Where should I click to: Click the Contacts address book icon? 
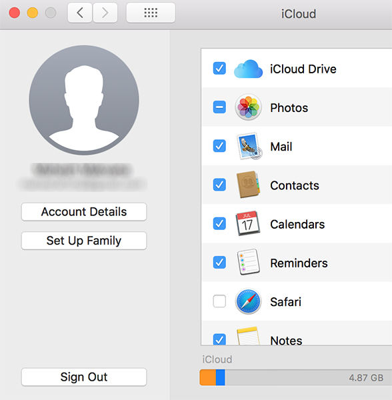pos(248,185)
